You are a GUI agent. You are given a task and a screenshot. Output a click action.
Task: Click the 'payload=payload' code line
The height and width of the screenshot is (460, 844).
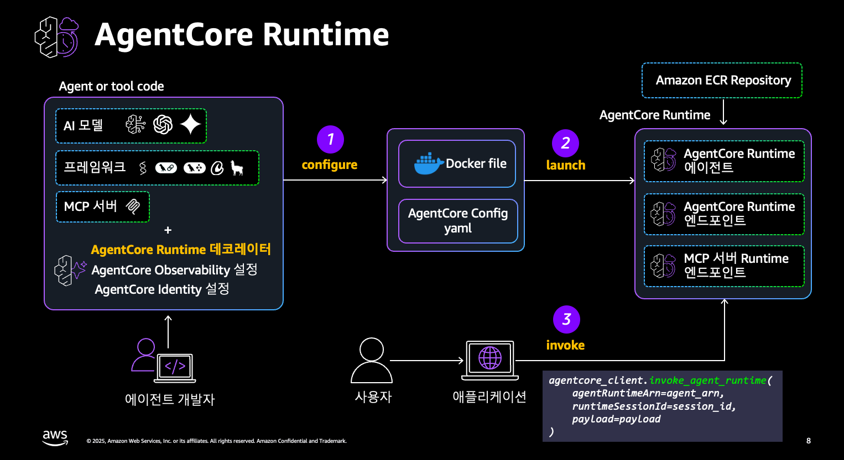tap(616, 419)
